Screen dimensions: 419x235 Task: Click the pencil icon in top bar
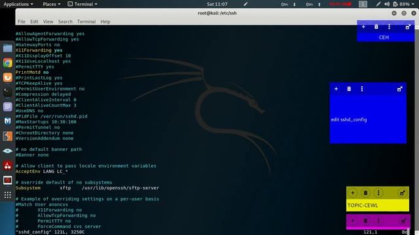[246, 4]
